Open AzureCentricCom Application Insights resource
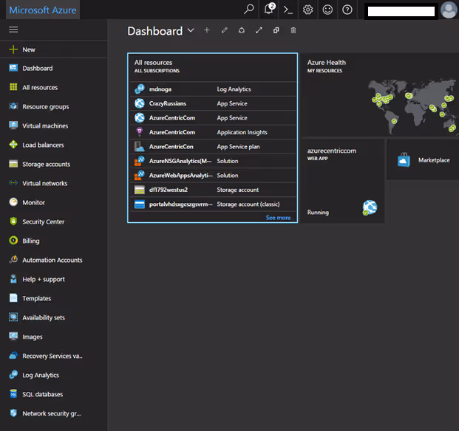The height and width of the screenshot is (431, 459). pyautogui.click(x=213, y=132)
